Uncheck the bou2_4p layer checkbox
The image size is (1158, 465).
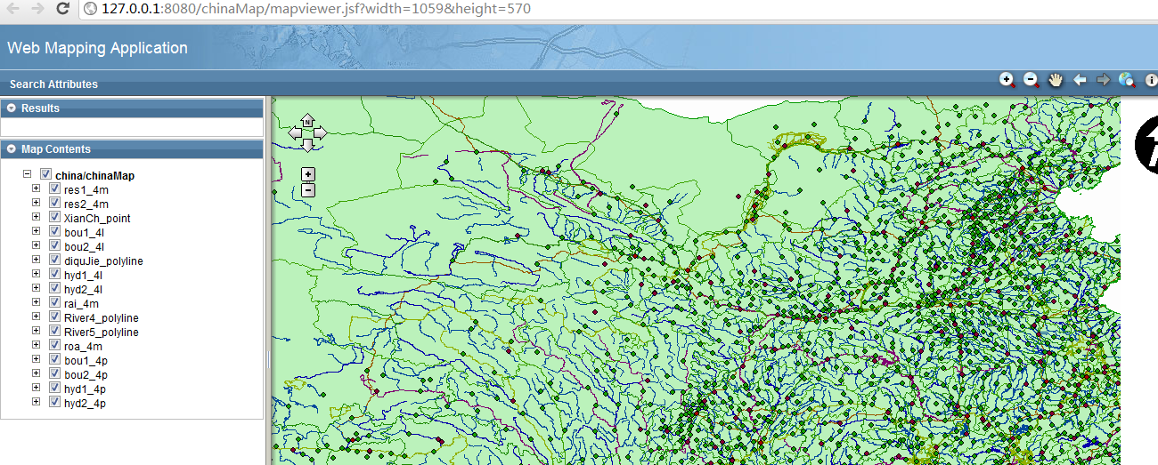point(54,374)
